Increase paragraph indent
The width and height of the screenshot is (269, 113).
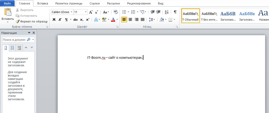click(158, 12)
